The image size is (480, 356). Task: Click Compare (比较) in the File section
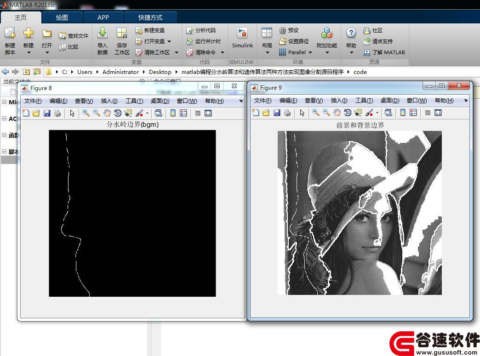click(69, 47)
